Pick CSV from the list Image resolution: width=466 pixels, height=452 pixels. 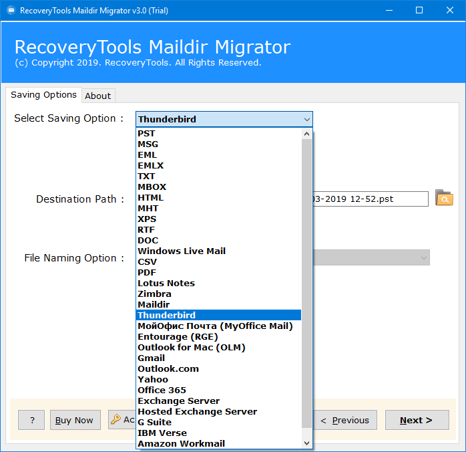click(x=218, y=262)
